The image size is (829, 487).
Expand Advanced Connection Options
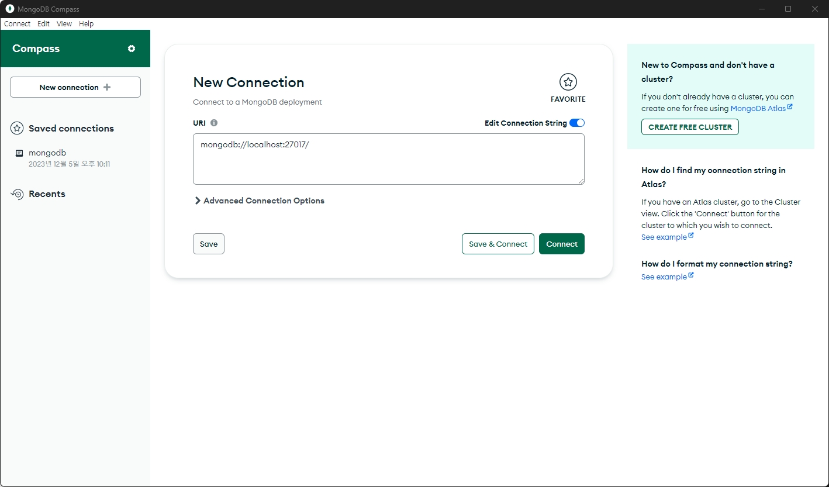260,201
